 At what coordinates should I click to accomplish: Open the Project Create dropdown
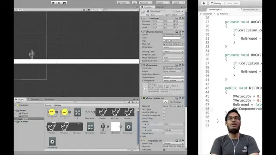coord(18,102)
